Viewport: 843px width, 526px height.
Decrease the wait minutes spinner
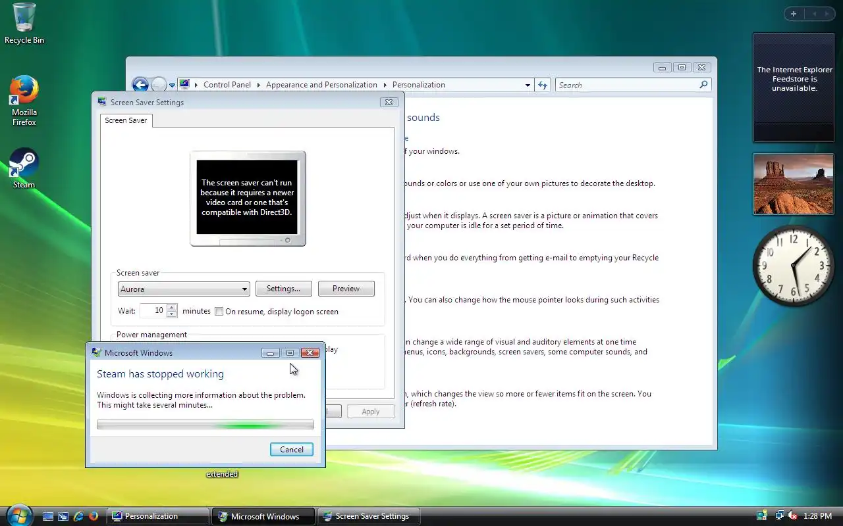point(172,314)
